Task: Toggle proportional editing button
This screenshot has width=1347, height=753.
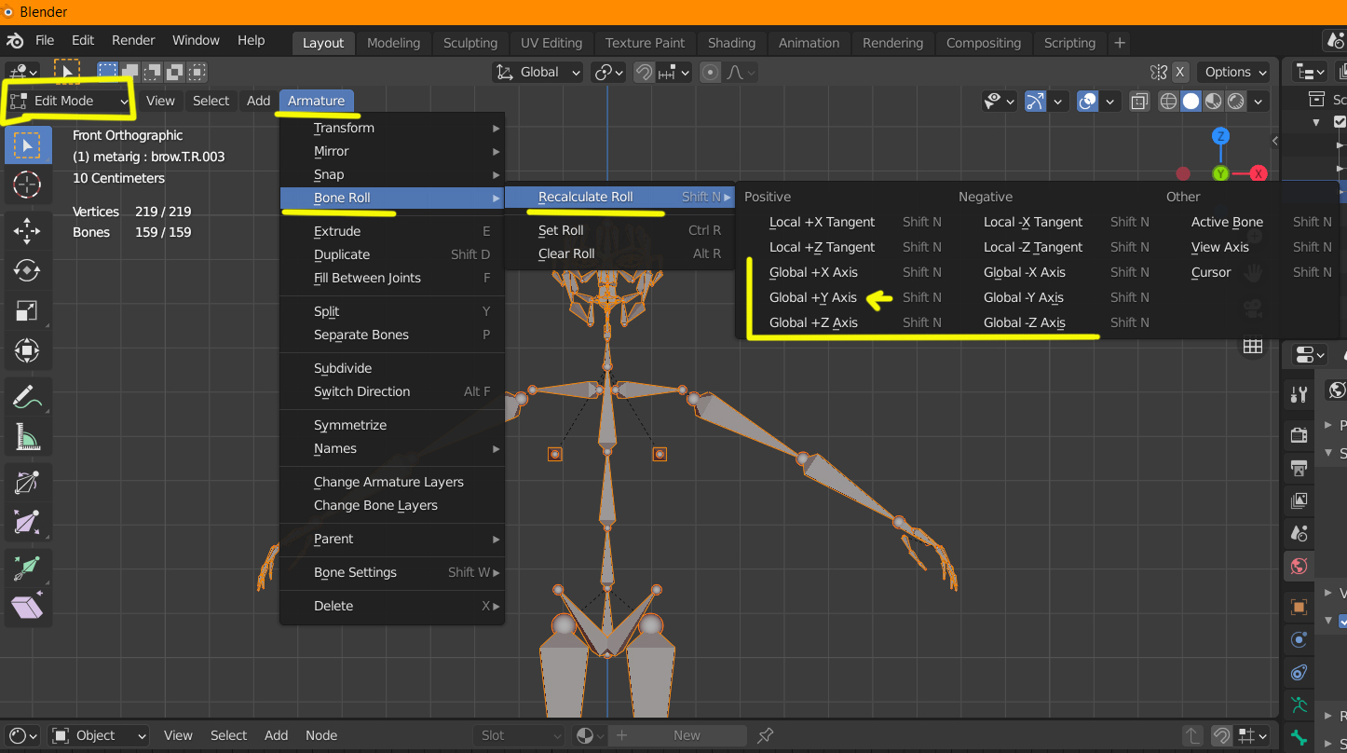Action: coord(711,72)
